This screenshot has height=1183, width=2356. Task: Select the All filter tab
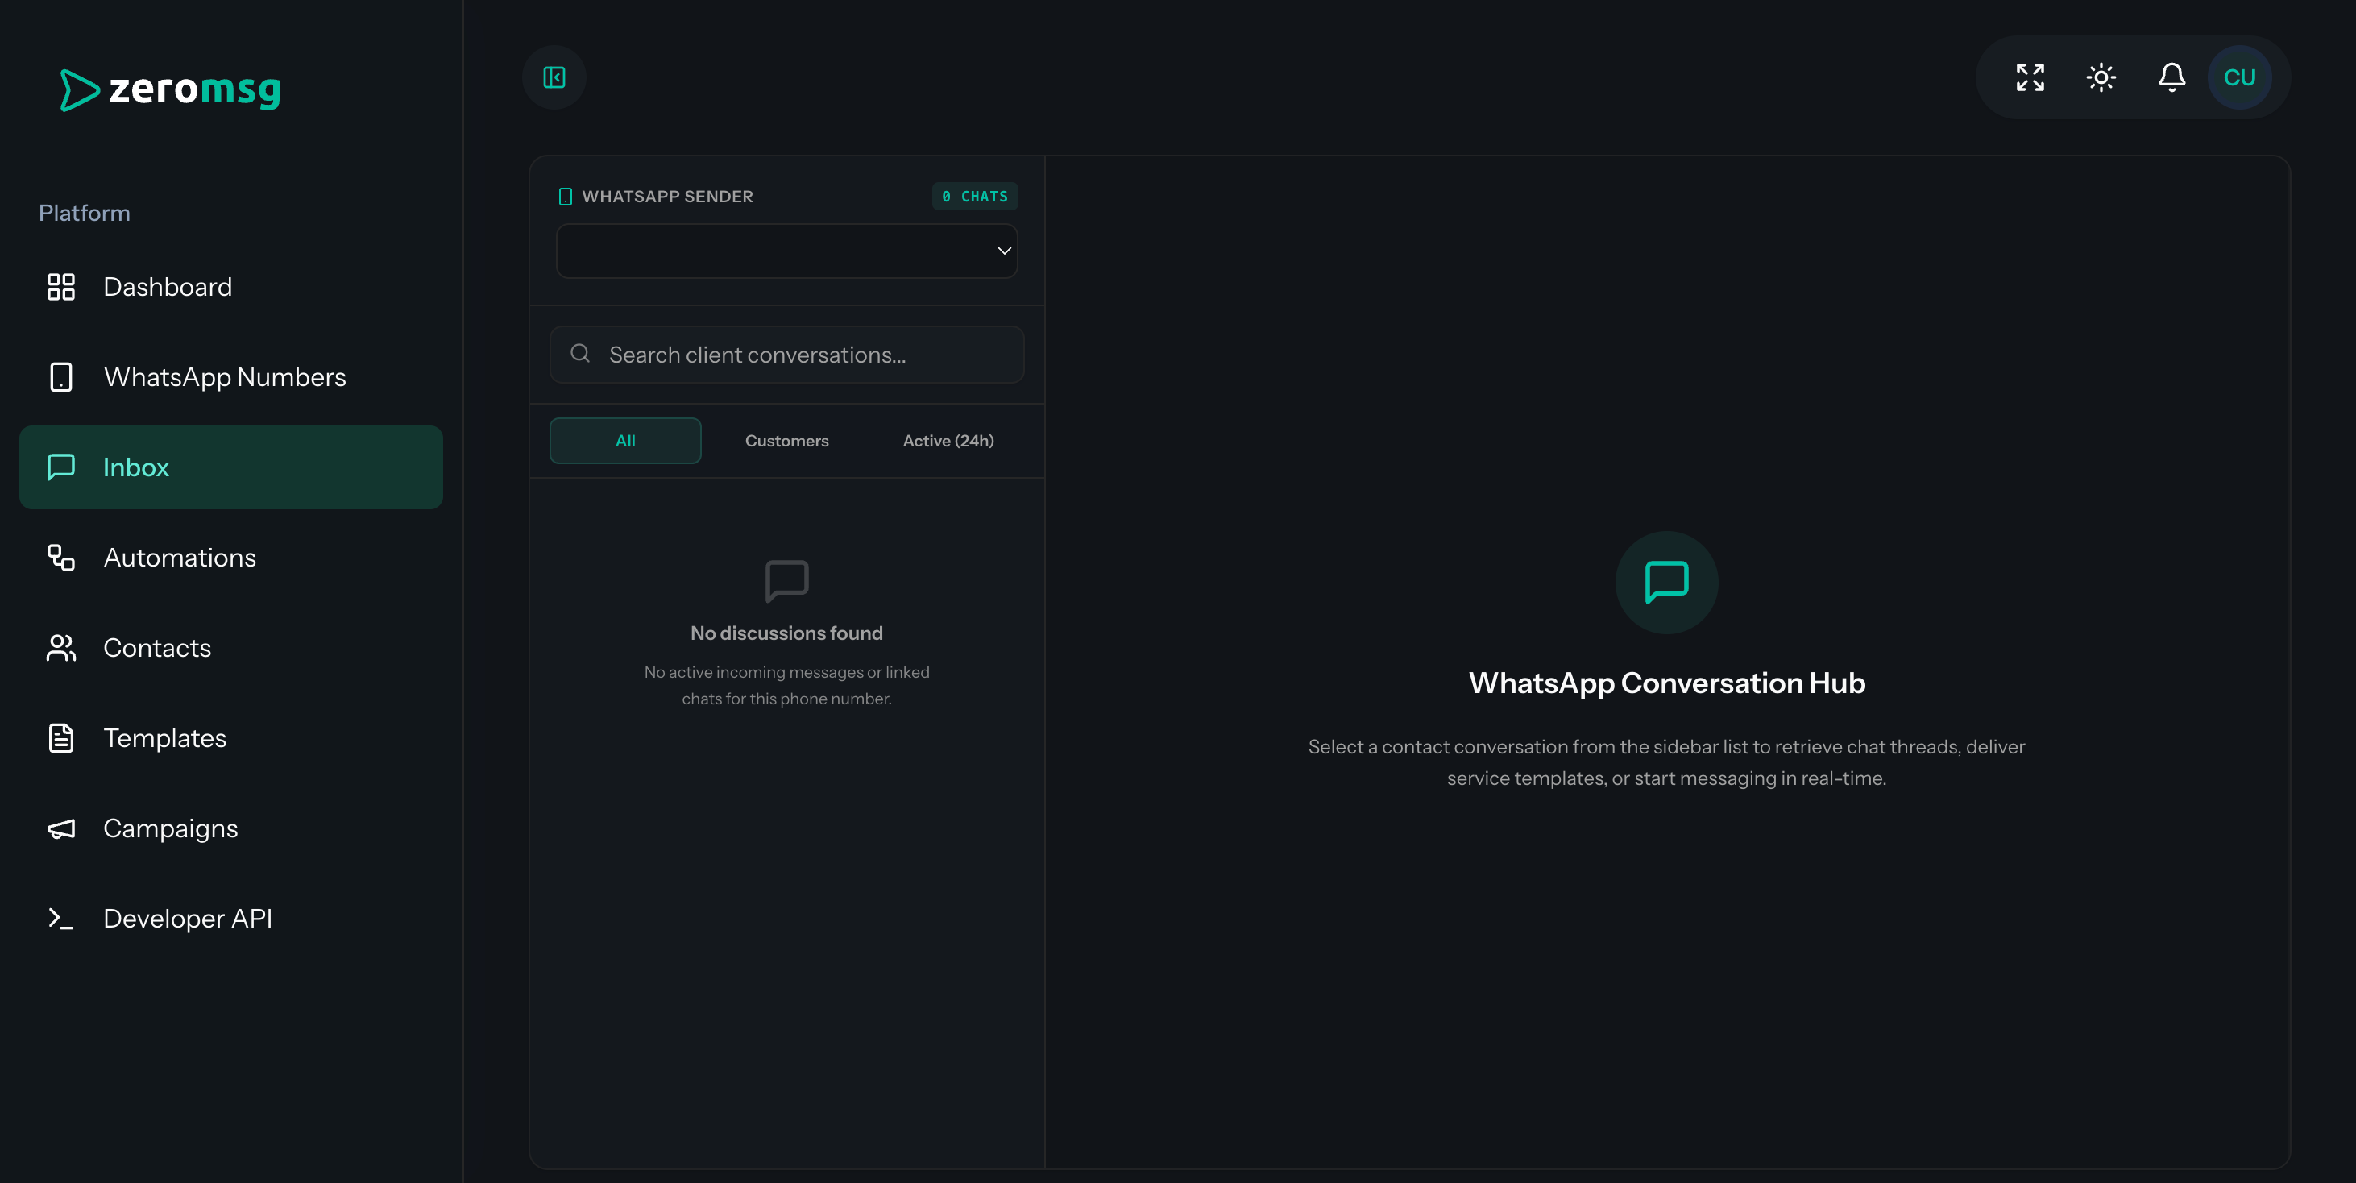pyautogui.click(x=625, y=441)
